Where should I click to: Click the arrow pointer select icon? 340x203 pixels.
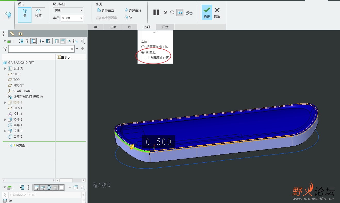point(5,195)
